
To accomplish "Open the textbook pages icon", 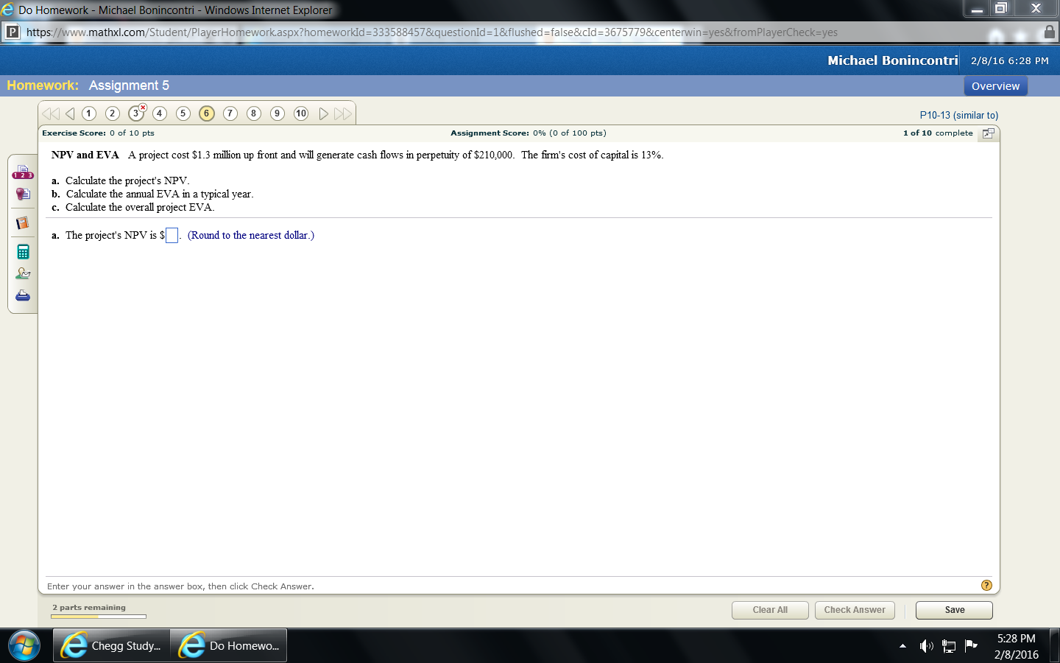I will (22, 222).
